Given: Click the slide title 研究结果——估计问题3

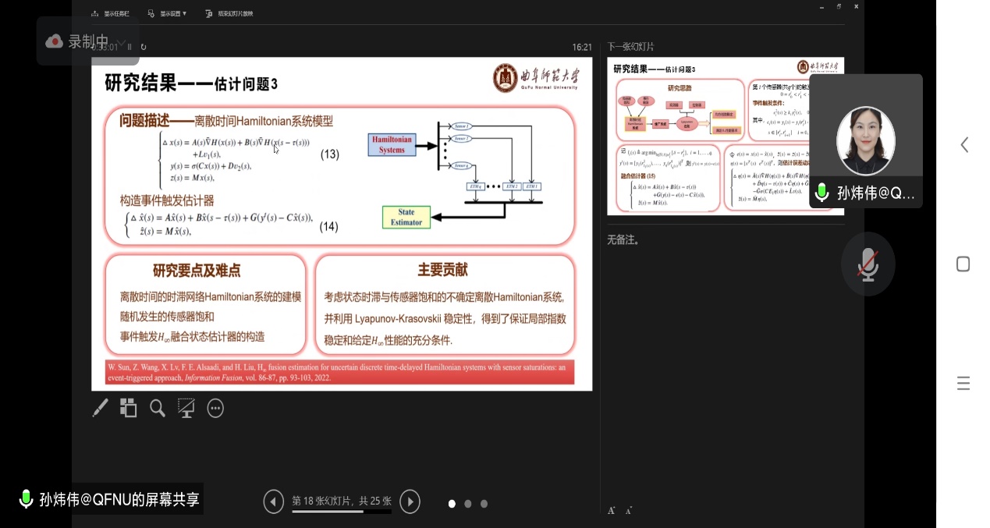Looking at the screenshot, I should [x=191, y=83].
